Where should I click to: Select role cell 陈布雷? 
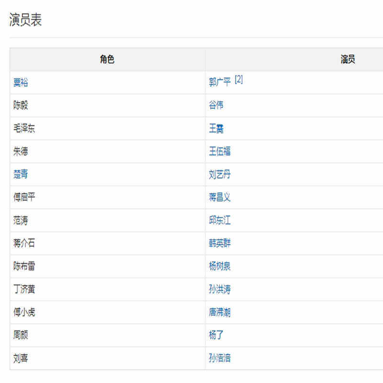pos(107,266)
